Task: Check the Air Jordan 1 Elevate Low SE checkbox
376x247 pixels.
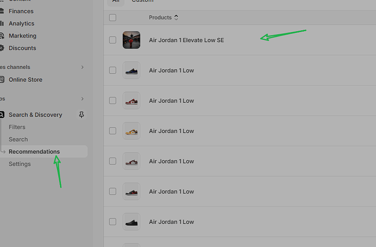Action: coord(112,40)
